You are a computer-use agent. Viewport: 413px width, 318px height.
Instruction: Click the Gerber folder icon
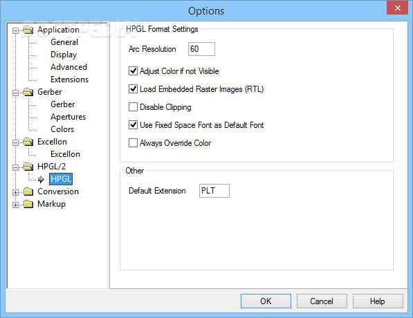[28, 92]
